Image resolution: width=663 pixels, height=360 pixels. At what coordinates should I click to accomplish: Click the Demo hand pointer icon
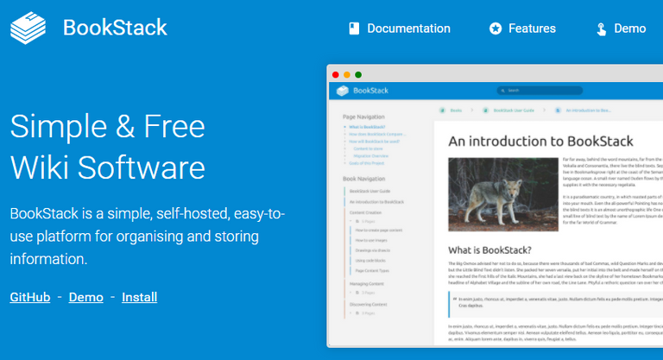(601, 28)
